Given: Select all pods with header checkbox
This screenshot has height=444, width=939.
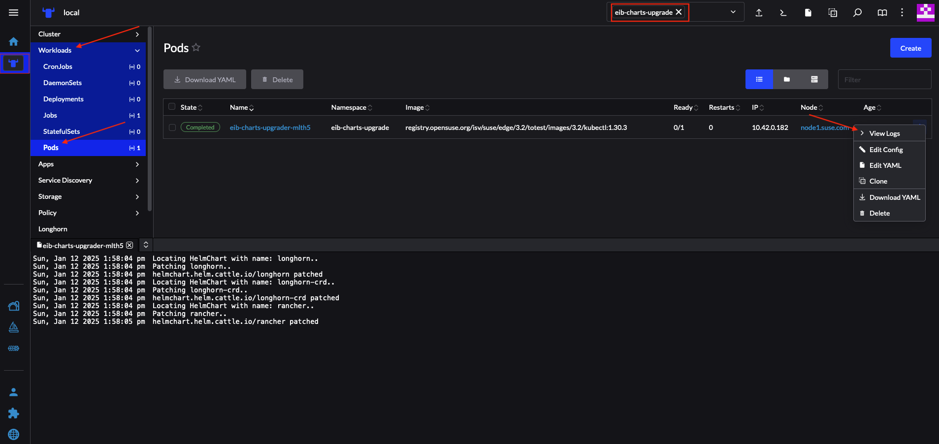Looking at the screenshot, I should (x=172, y=107).
